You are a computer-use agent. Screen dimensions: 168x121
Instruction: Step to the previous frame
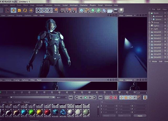[x=81, y=97]
